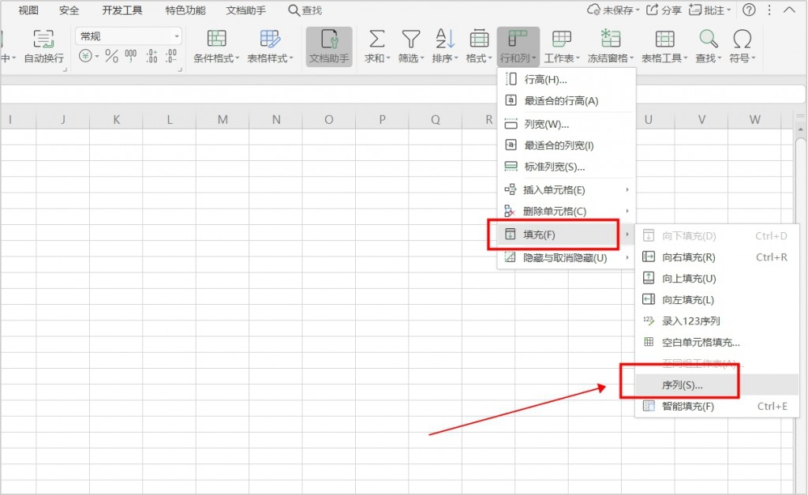Switch to the 视图 tab
The image size is (808, 495).
(28, 9)
